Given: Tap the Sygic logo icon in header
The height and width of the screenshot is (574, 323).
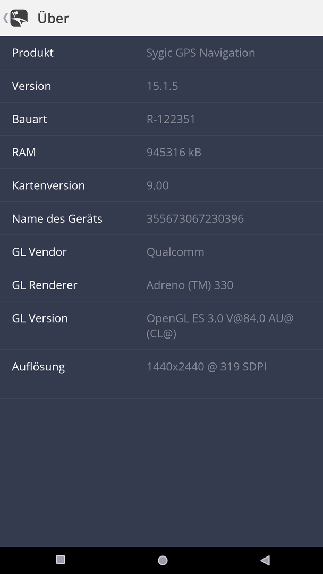Looking at the screenshot, I should click(x=19, y=18).
